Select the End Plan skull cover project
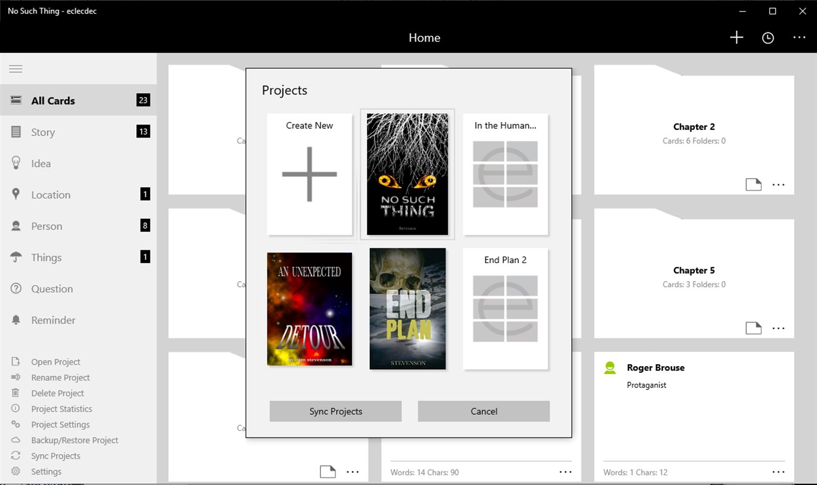 (408, 309)
